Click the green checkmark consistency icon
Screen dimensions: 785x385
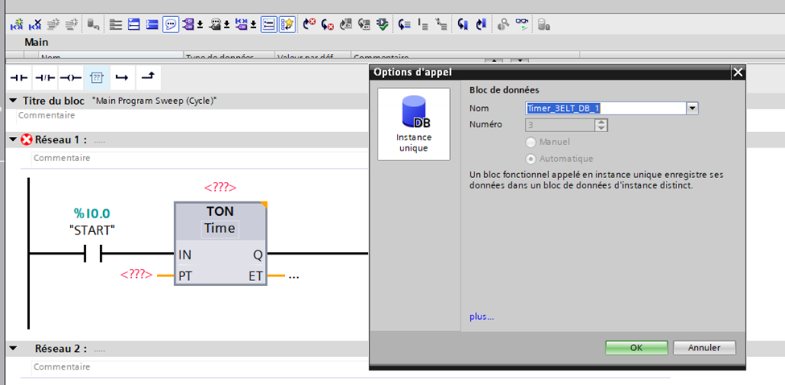click(x=382, y=24)
